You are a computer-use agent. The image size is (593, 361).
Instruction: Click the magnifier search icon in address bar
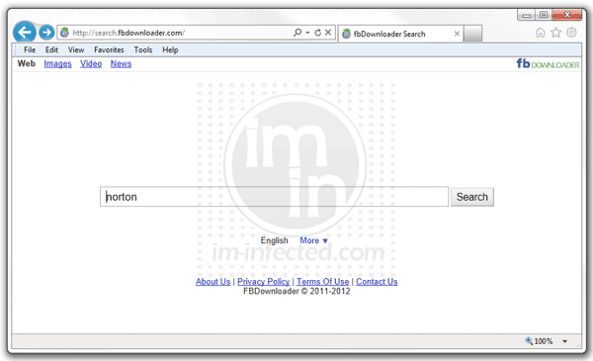[297, 33]
